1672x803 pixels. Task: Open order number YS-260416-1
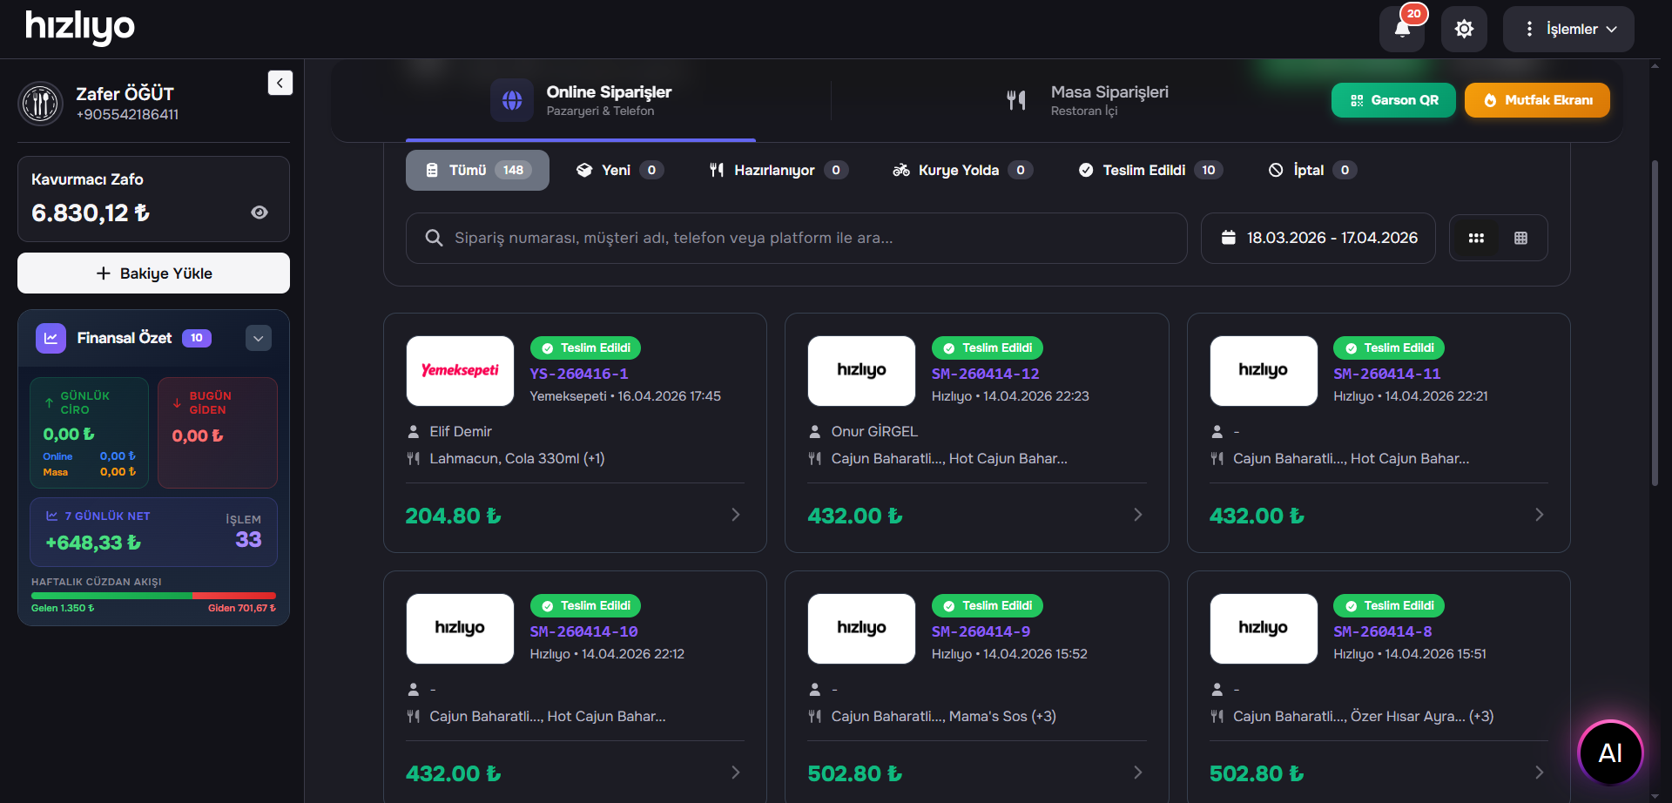click(x=579, y=374)
